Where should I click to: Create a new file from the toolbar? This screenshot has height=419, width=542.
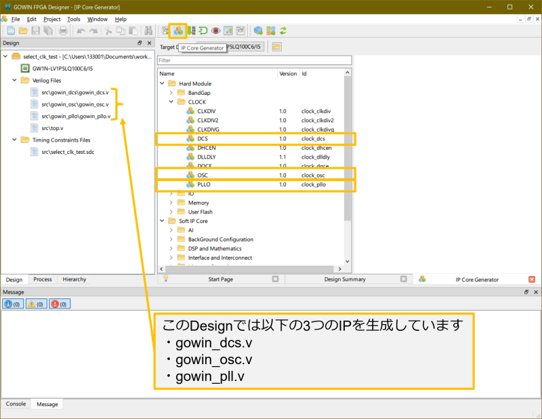11,31
